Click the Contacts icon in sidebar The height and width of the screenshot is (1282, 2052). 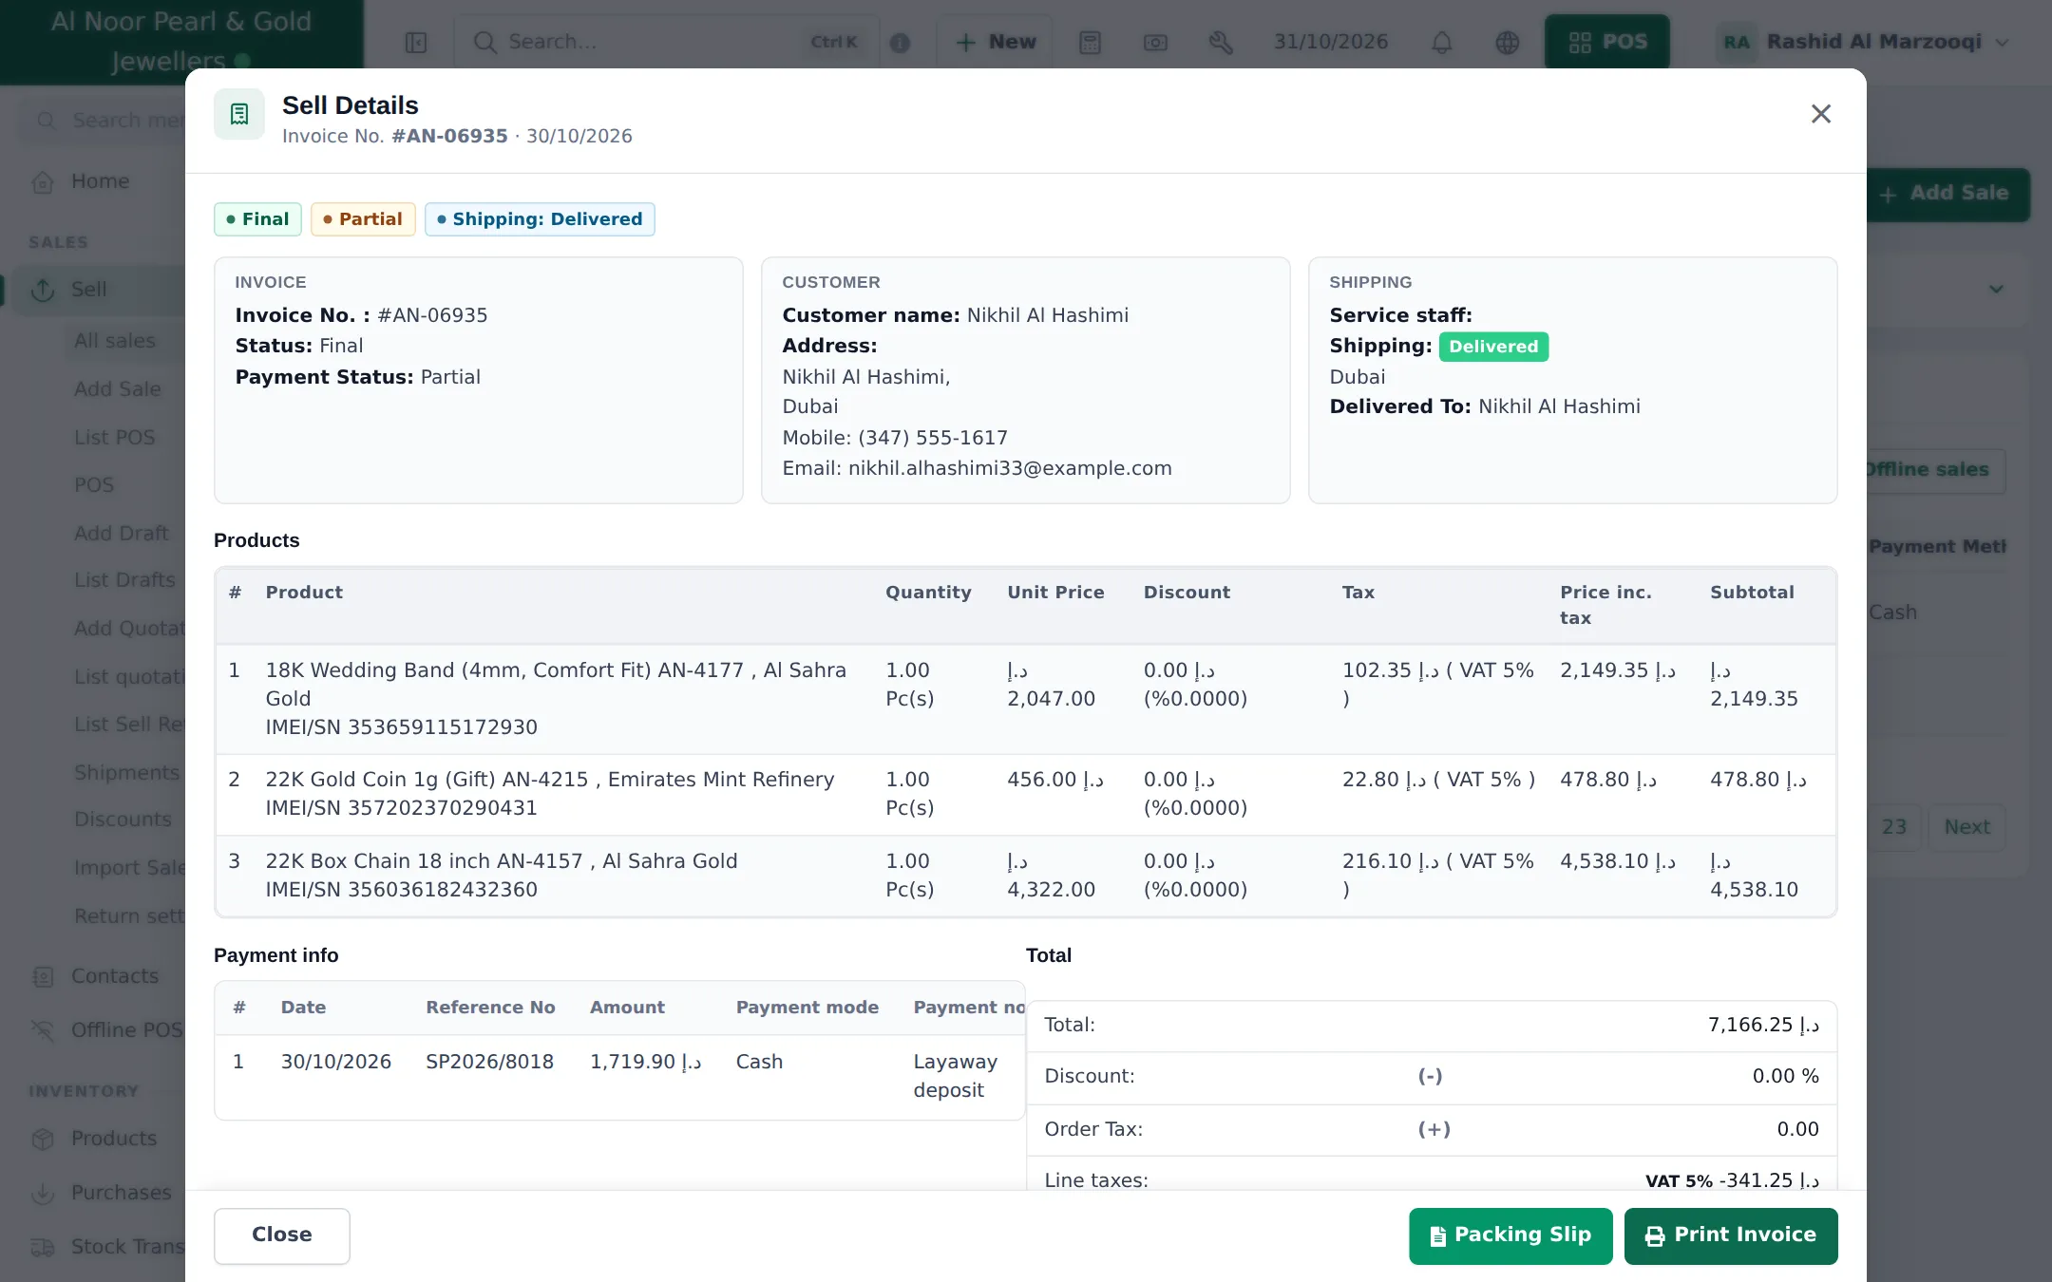43,976
